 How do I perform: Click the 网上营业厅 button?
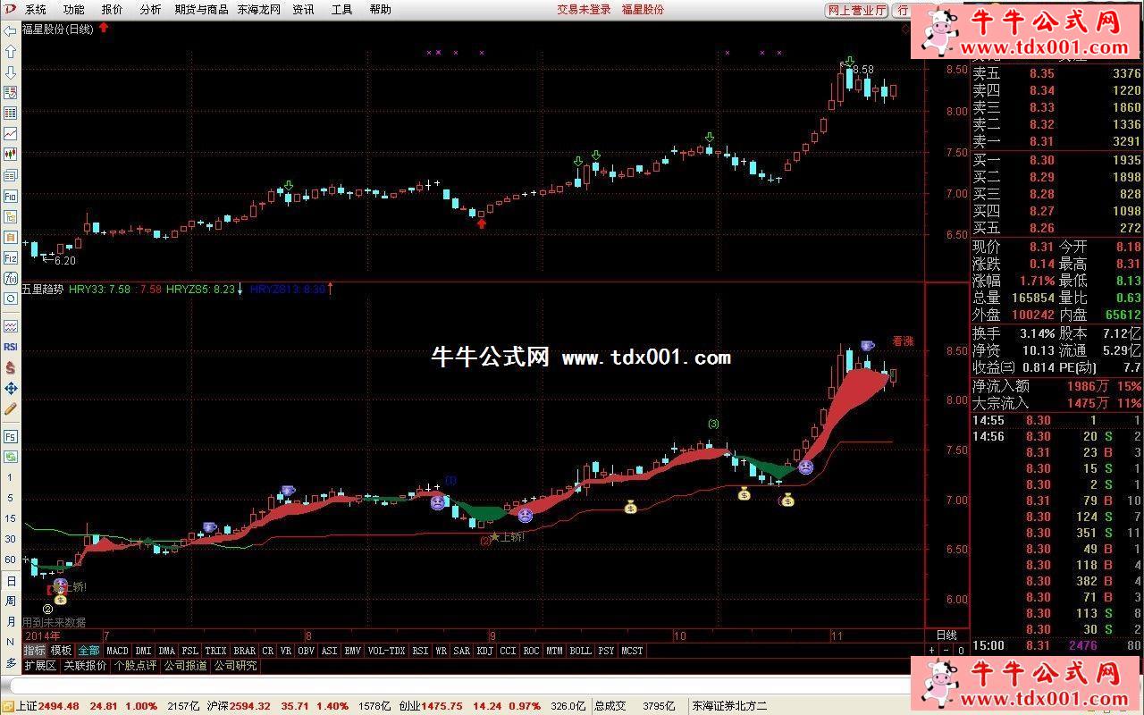[856, 10]
